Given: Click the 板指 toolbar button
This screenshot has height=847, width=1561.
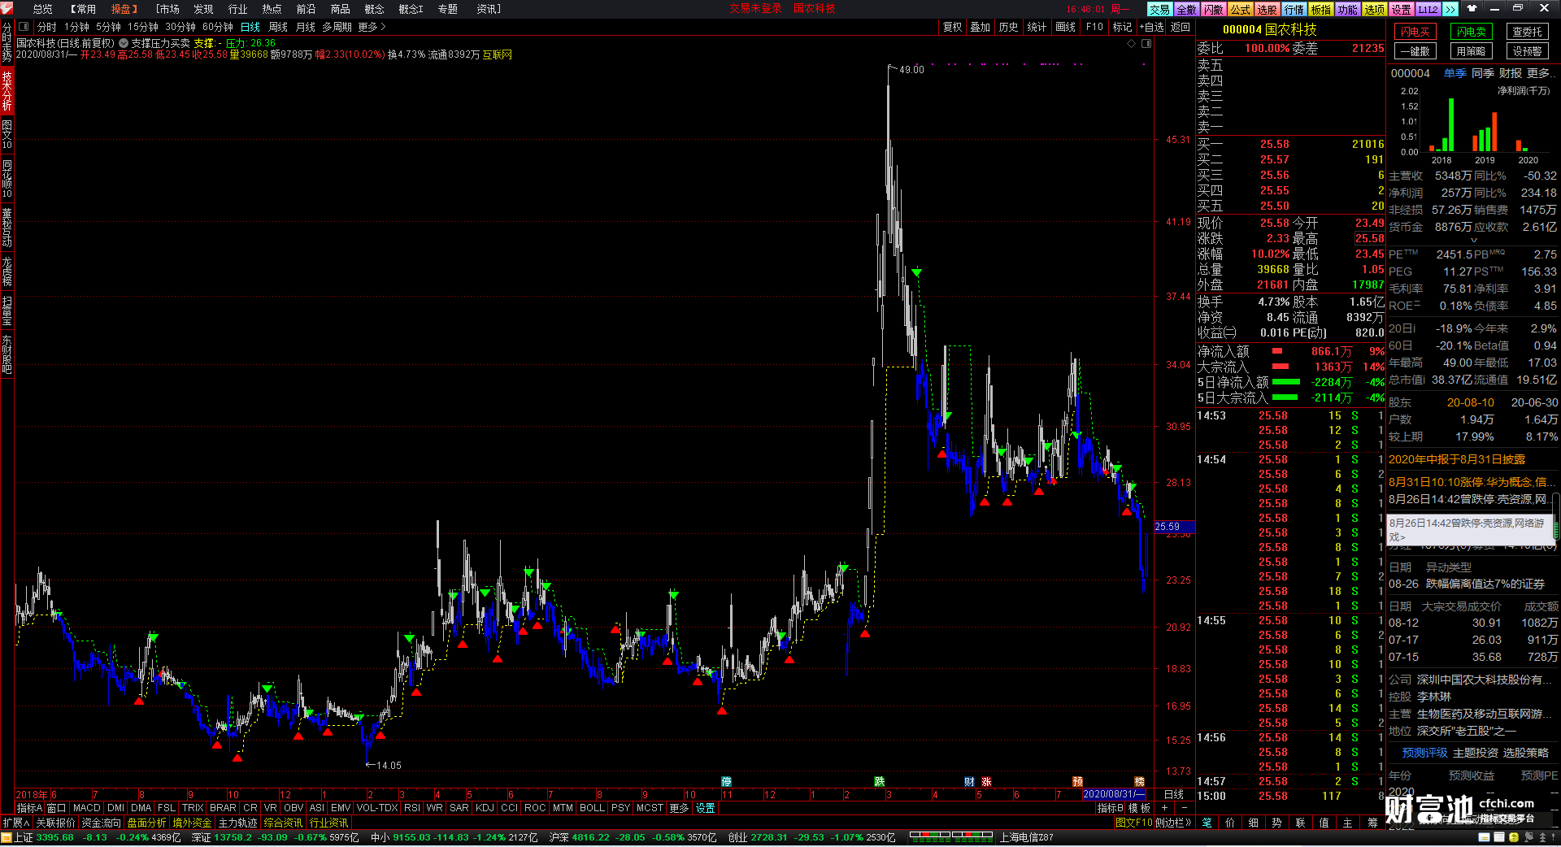Looking at the screenshot, I should point(1320,9).
